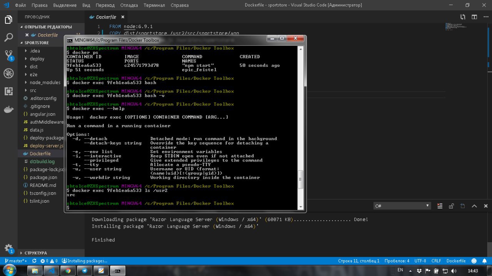Click Dropbox icon in system tray
Viewport: 492px width, 276px height.
(419, 271)
